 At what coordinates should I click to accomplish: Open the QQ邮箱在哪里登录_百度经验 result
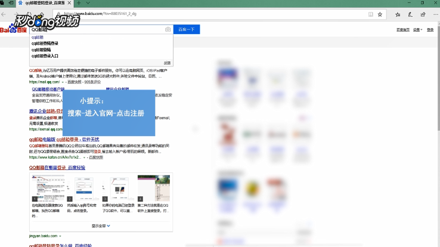57,168
